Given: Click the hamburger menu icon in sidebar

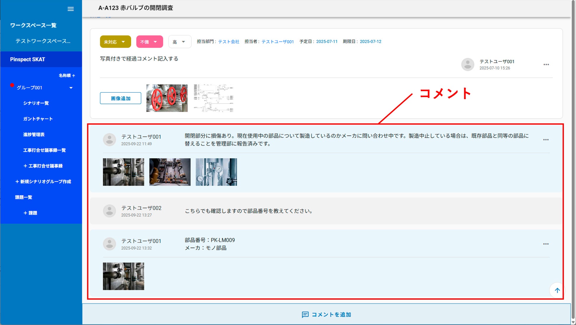Looking at the screenshot, I should point(71,9).
